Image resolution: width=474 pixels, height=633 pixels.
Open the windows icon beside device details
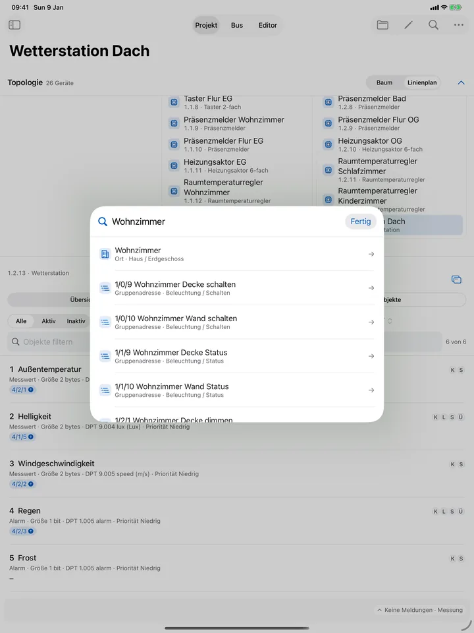tap(456, 280)
